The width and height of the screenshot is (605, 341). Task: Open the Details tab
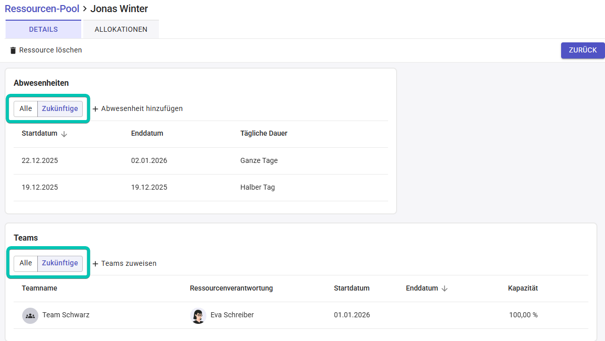click(x=43, y=29)
